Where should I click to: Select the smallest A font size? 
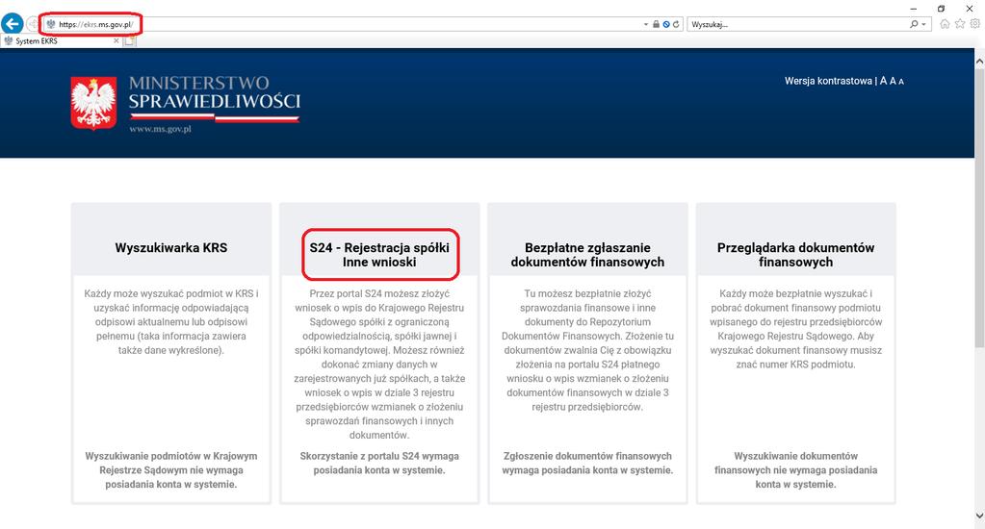tap(901, 82)
